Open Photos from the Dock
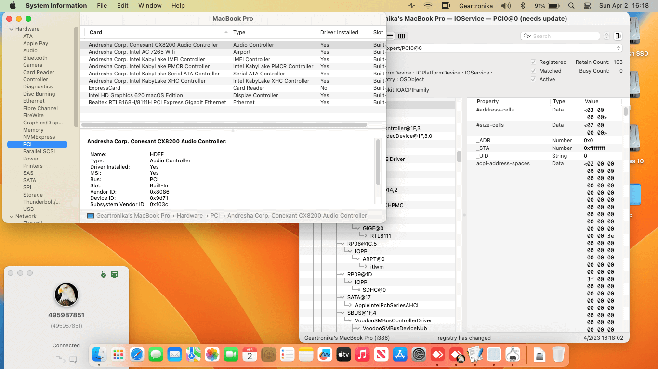Image resolution: width=658 pixels, height=369 pixels. (x=212, y=355)
